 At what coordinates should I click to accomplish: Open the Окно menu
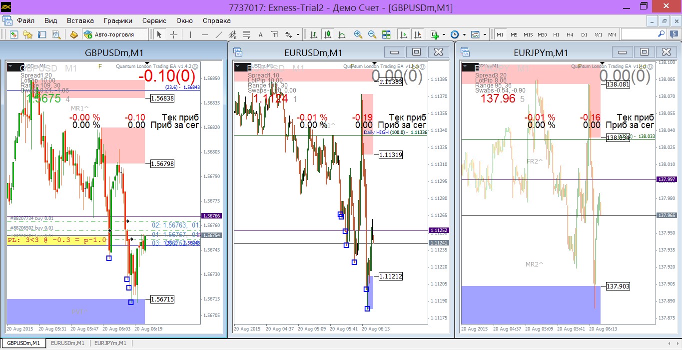(x=184, y=20)
